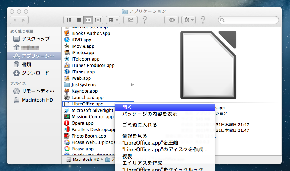Click the iWeb.app icon
The width and height of the screenshot is (290, 171).
(67, 78)
